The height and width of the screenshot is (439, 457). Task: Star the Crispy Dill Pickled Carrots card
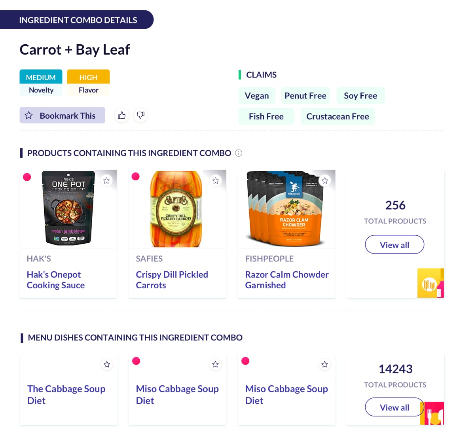216,181
